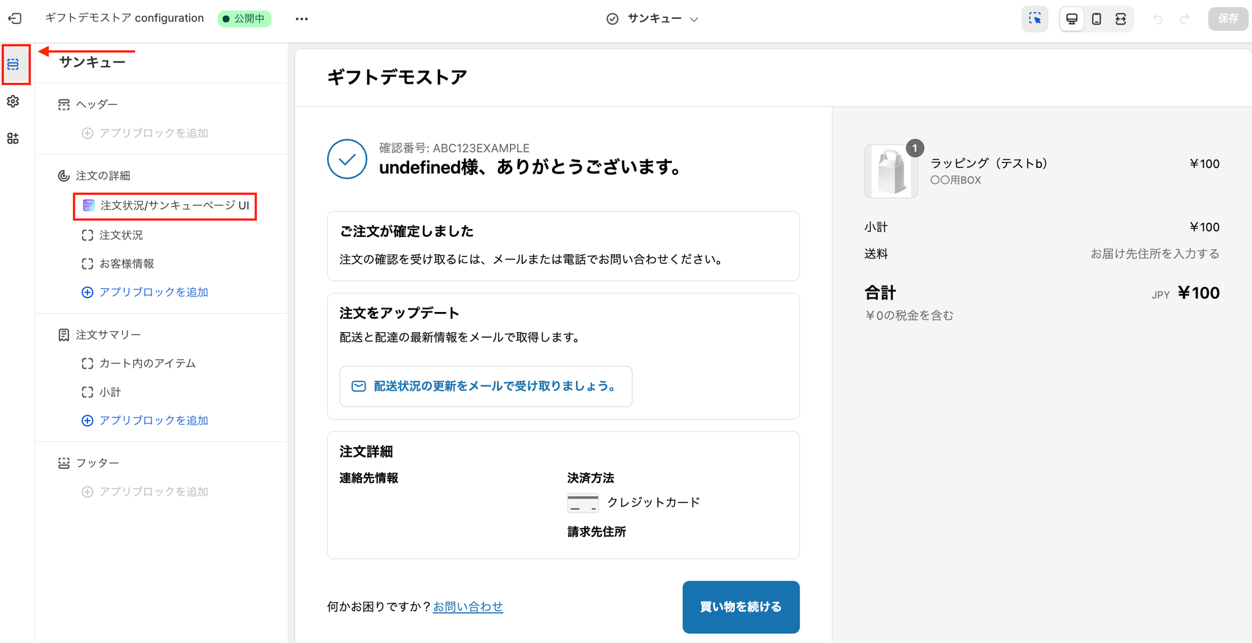This screenshot has height=643, width=1252.
Task: Click the email shipping updates button
Action: point(485,387)
